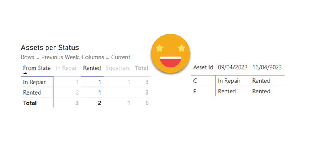Select the Rented column header in the matrix
Screen dimensions: 318x166
tap(92, 68)
